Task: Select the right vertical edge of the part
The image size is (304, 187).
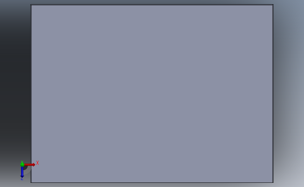Action: point(273,93)
